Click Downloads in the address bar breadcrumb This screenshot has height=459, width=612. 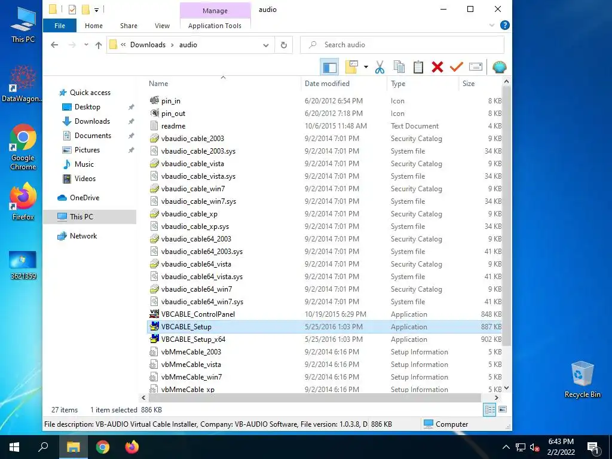click(148, 45)
